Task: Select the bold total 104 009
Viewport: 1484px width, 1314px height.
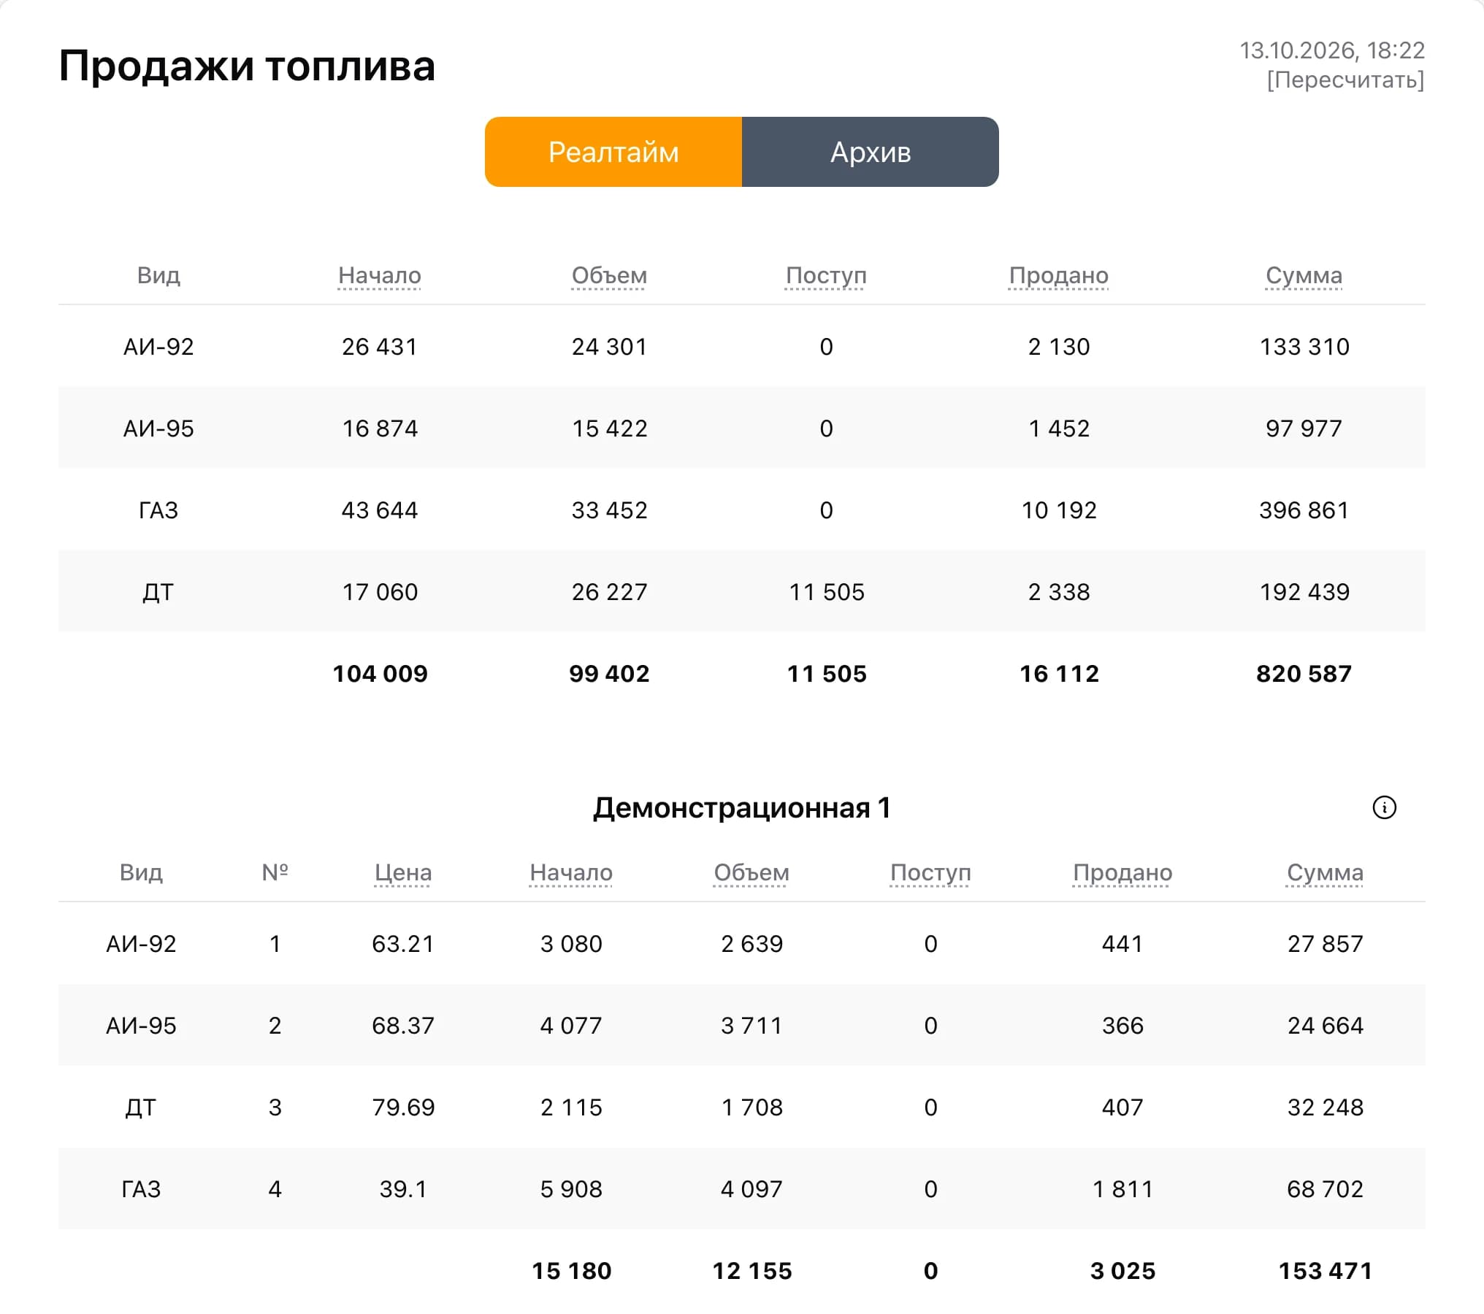Action: [x=380, y=674]
